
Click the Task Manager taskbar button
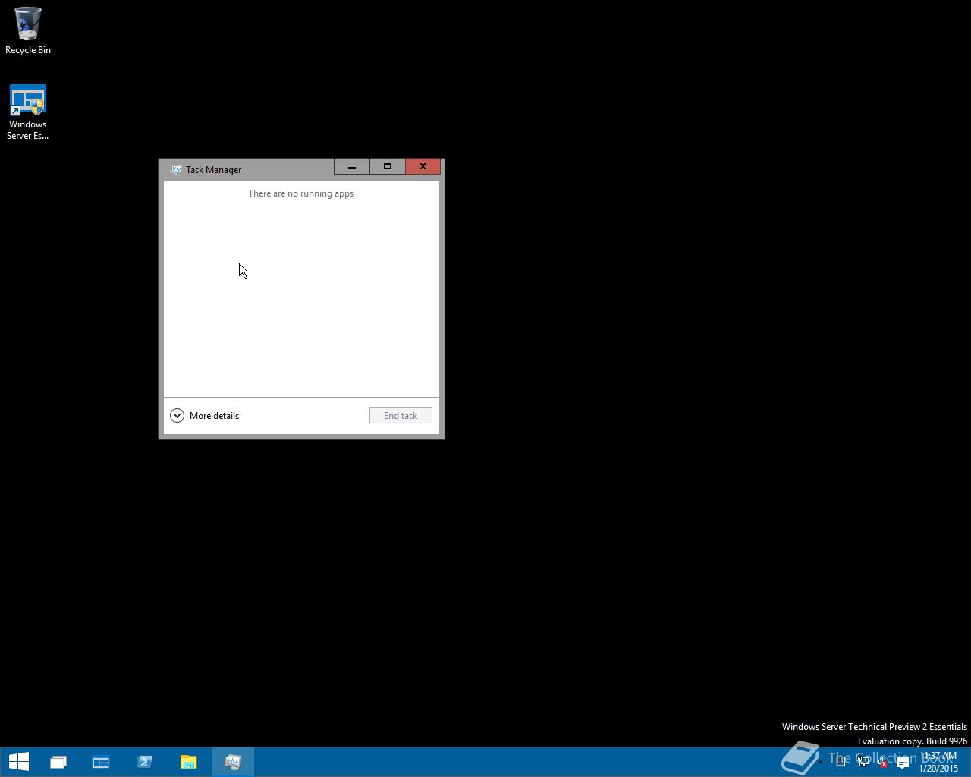pos(233,762)
